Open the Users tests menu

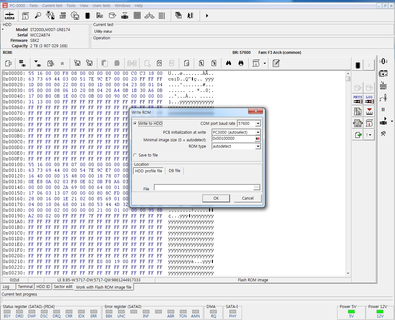(x=101, y=6)
